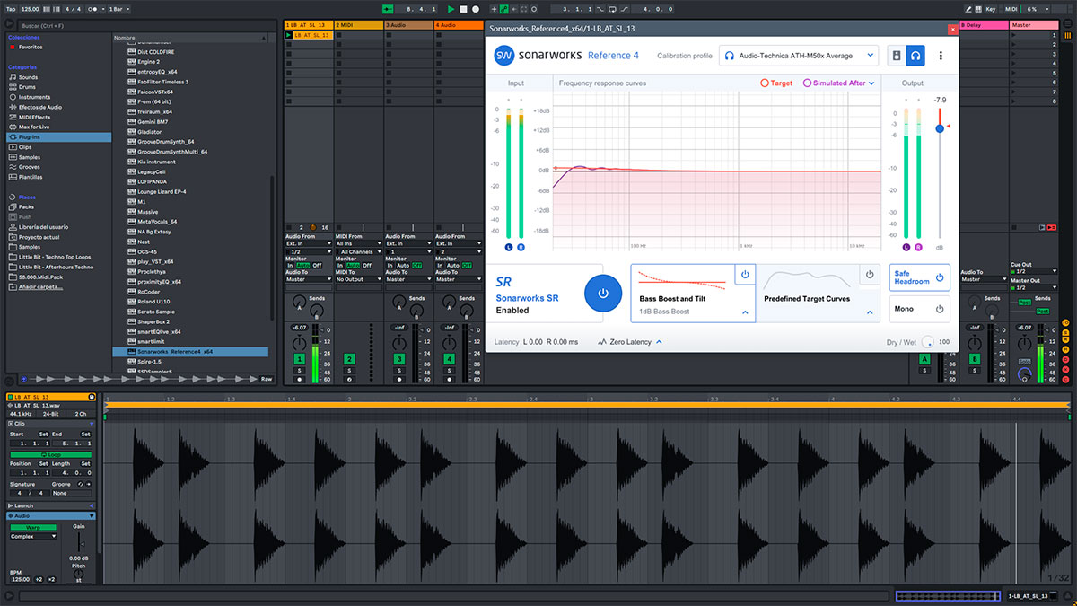This screenshot has width=1077, height=606.
Task: Click the Tap tempo button
Action: (x=11, y=9)
